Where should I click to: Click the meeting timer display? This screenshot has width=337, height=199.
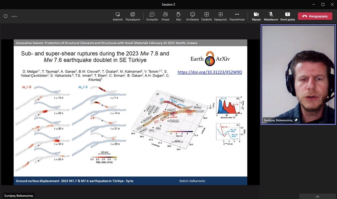pyautogui.click(x=14, y=16)
